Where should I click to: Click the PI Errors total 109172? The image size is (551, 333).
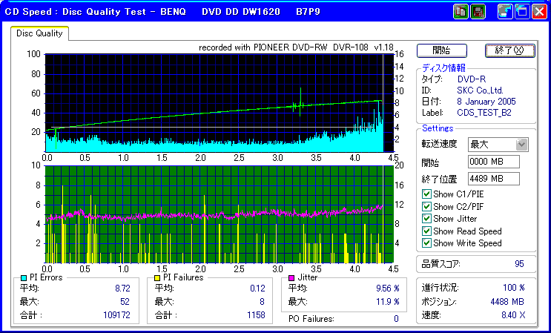click(116, 314)
